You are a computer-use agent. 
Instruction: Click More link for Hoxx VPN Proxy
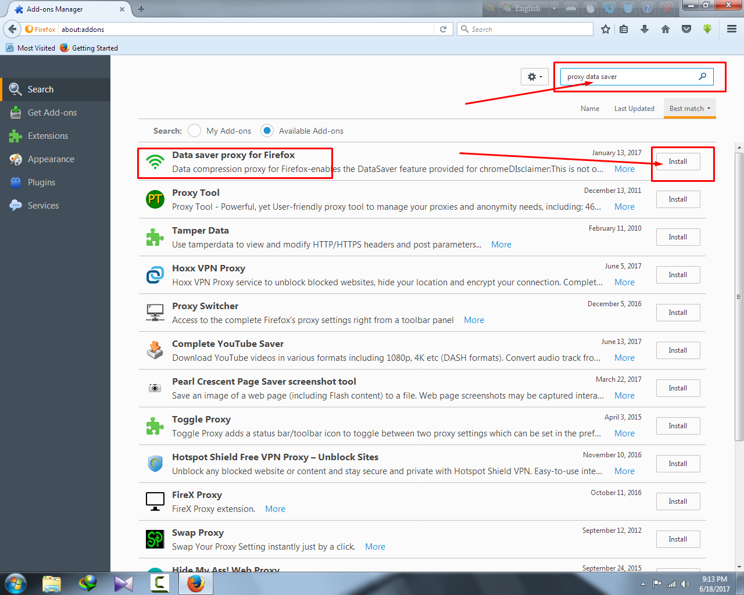pyautogui.click(x=624, y=282)
